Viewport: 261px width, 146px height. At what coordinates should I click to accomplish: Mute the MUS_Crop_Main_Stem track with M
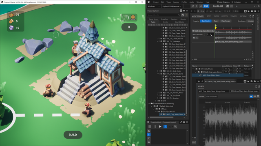tap(194, 38)
